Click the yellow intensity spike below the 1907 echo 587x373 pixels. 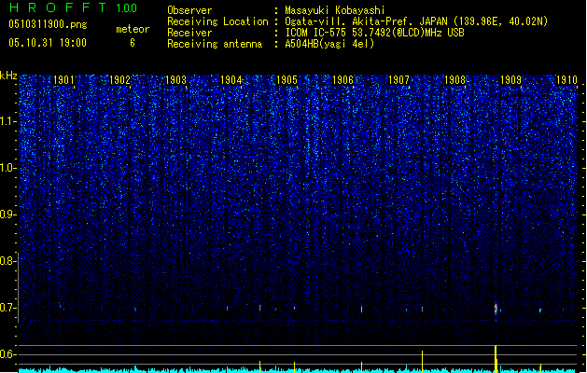(x=422, y=362)
